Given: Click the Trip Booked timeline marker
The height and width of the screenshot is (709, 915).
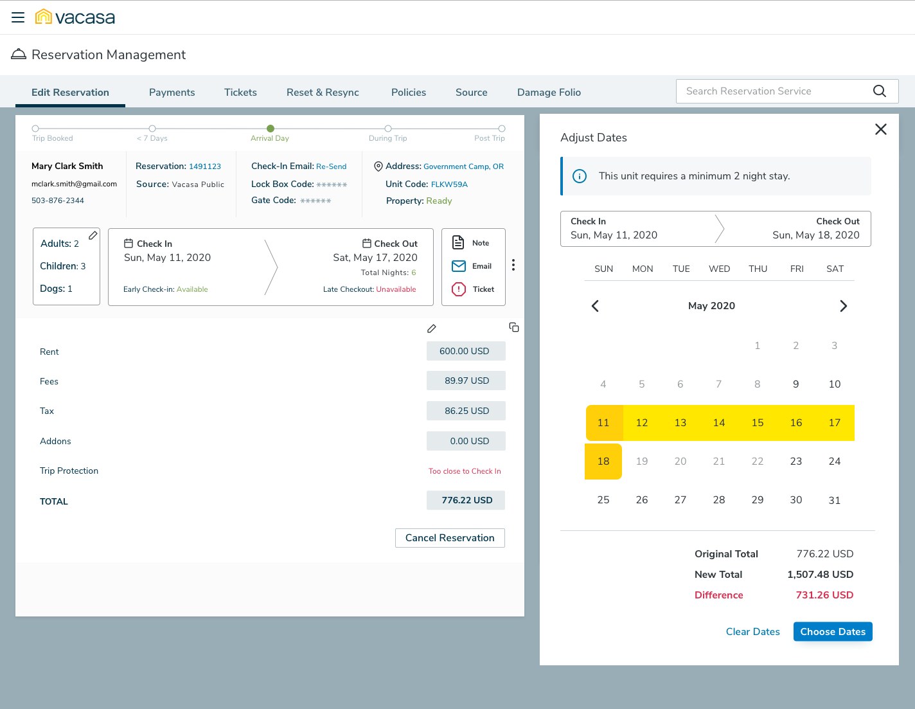Looking at the screenshot, I should pyautogui.click(x=35, y=129).
